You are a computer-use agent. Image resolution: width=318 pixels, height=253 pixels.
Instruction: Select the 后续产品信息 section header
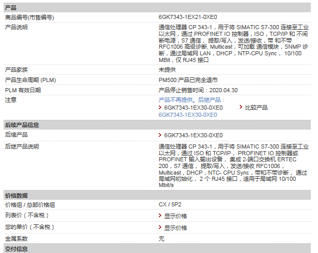(157, 125)
